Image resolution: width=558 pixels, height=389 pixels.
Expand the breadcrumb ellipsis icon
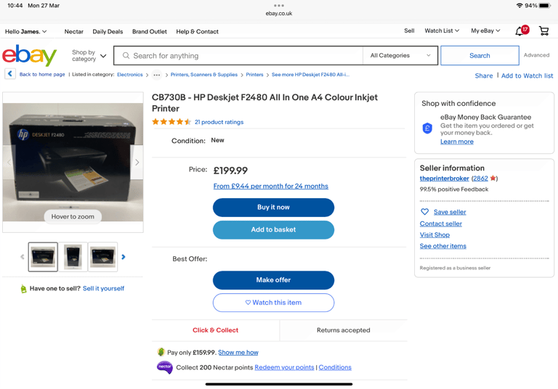pos(157,75)
